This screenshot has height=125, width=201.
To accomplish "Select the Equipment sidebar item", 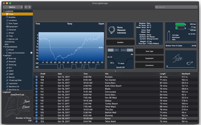I will click(x=13, y=27).
